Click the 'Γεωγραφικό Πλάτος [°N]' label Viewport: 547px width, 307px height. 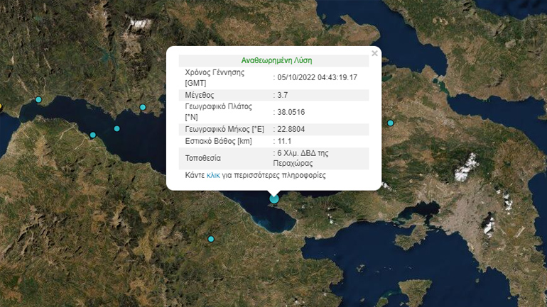pos(218,112)
